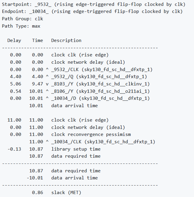194x197 pixels.
Task: Select the Path Group: clk text
Action: 22,19
